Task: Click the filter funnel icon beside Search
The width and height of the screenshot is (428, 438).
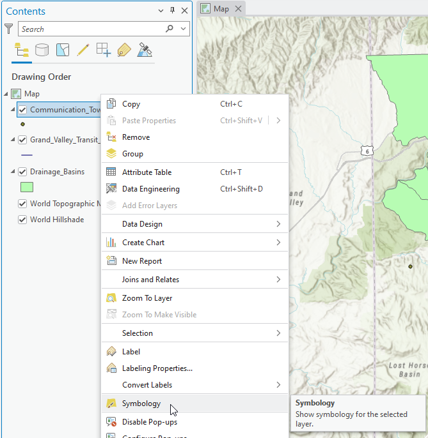Action: pyautogui.click(x=8, y=29)
